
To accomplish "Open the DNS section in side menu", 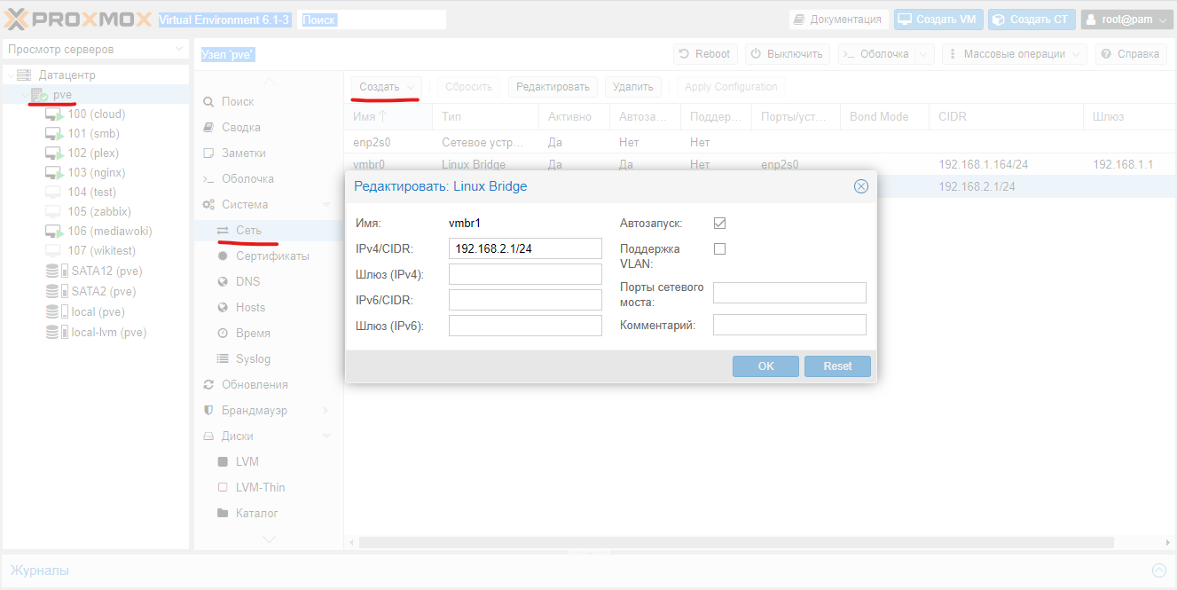I will click(247, 281).
